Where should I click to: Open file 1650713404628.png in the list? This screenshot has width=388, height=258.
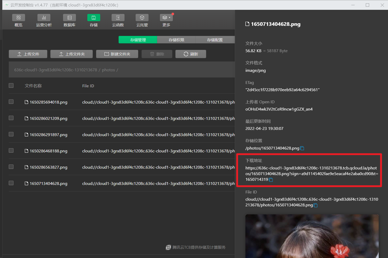48,184
